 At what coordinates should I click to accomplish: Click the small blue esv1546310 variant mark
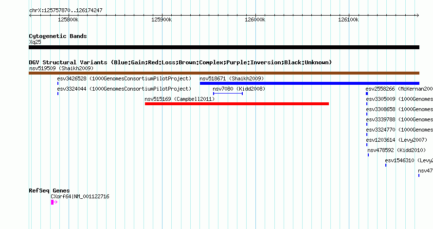[386, 165]
